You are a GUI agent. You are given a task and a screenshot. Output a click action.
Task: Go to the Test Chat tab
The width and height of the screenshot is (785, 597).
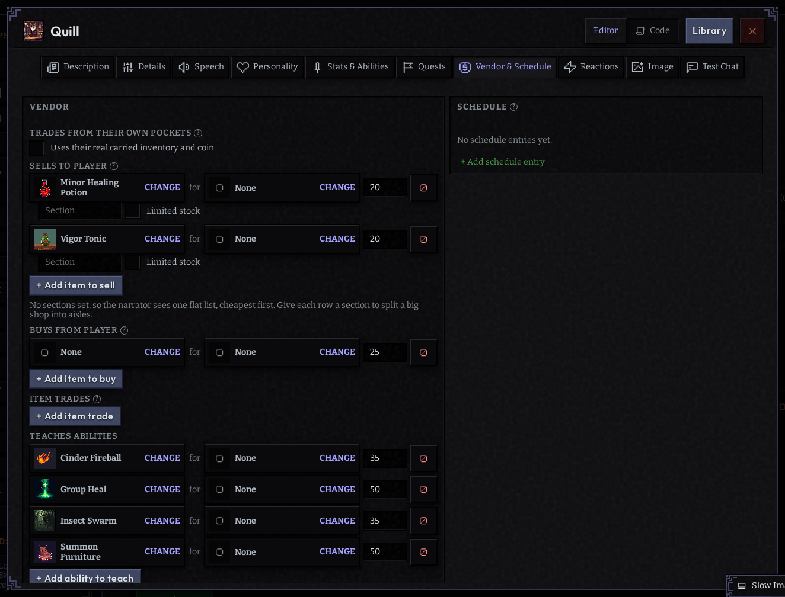(x=713, y=67)
